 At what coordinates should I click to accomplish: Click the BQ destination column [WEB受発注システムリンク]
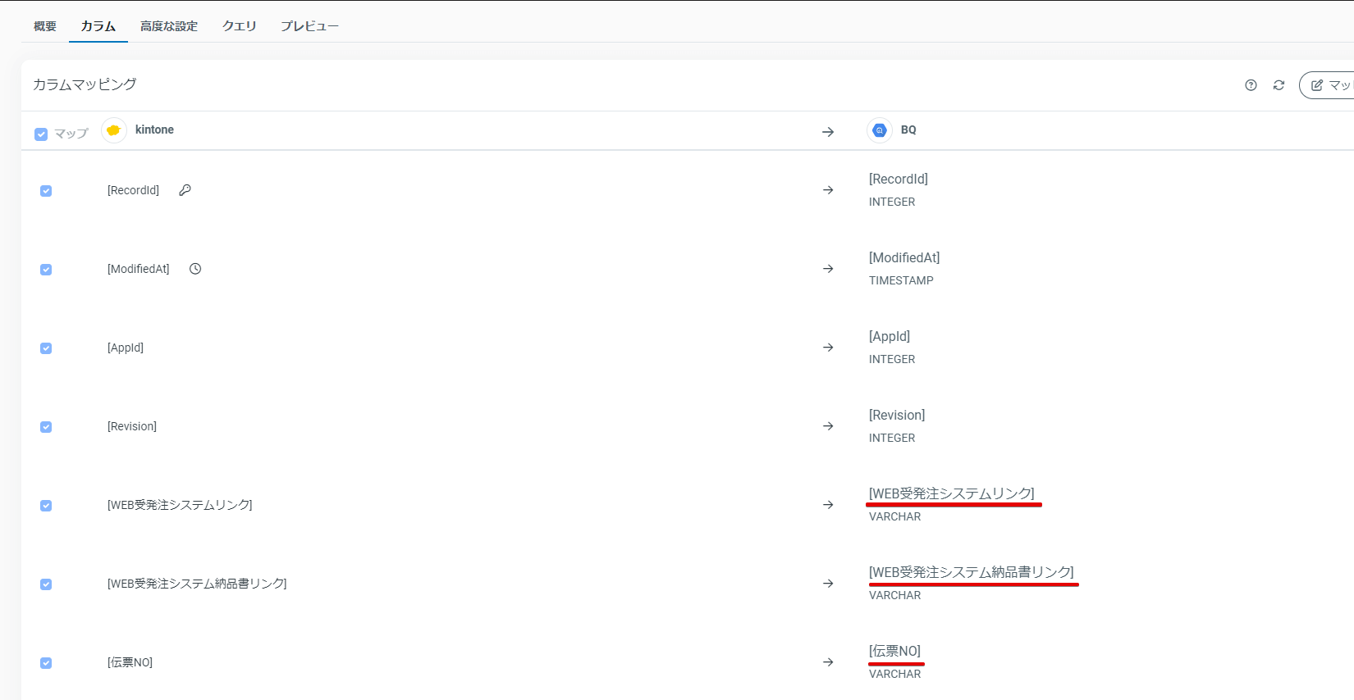(x=952, y=493)
